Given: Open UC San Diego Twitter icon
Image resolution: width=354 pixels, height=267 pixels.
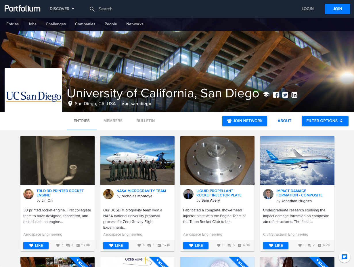Looking at the screenshot, I should click(285, 95).
